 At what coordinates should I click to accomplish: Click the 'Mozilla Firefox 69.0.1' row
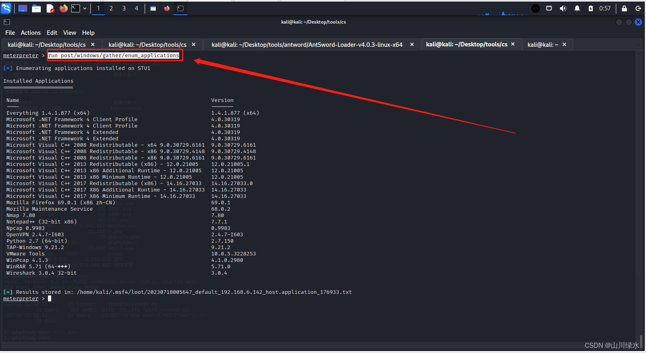(118, 203)
